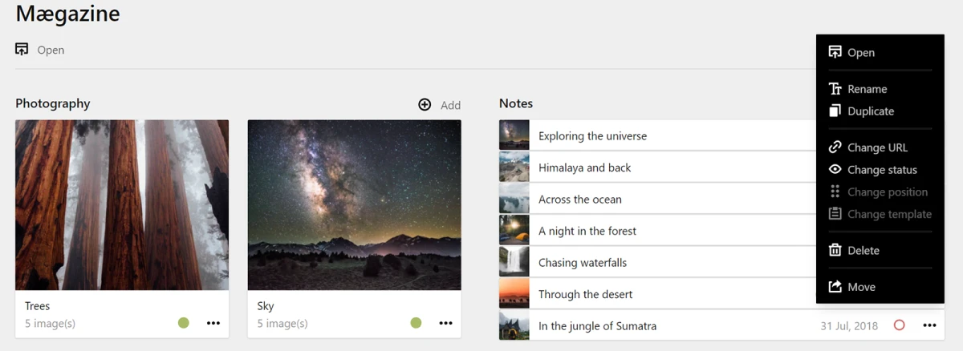This screenshot has width=963, height=351.
Task: Click the Sky album starry thumbnail
Action: click(354, 204)
